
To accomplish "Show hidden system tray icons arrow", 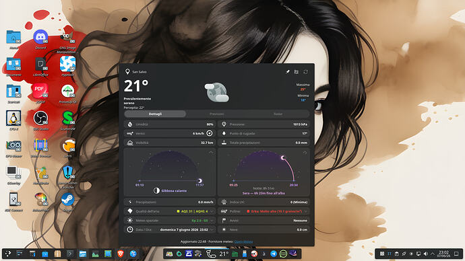I will point(433,254).
